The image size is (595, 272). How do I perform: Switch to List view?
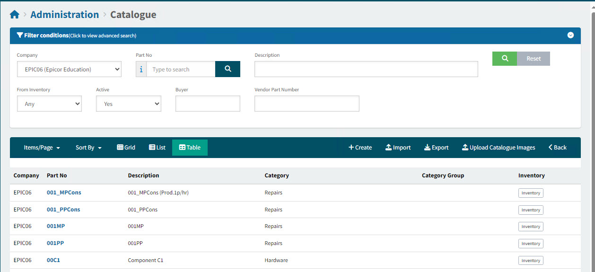157,148
